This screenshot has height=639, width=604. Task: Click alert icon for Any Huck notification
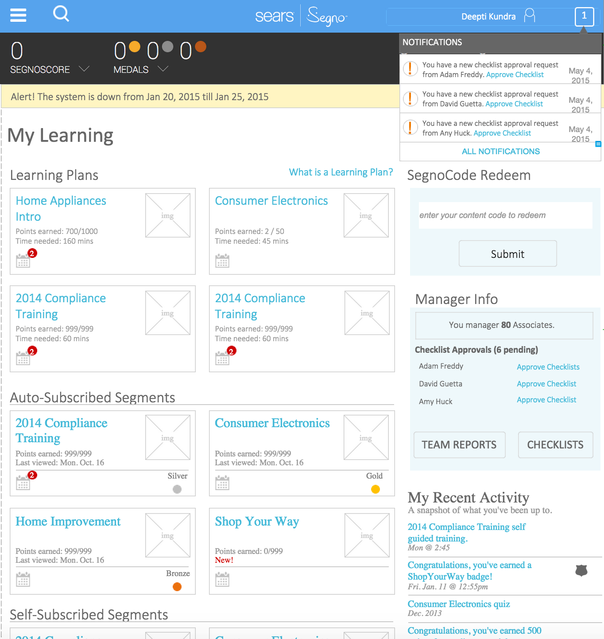[410, 128]
